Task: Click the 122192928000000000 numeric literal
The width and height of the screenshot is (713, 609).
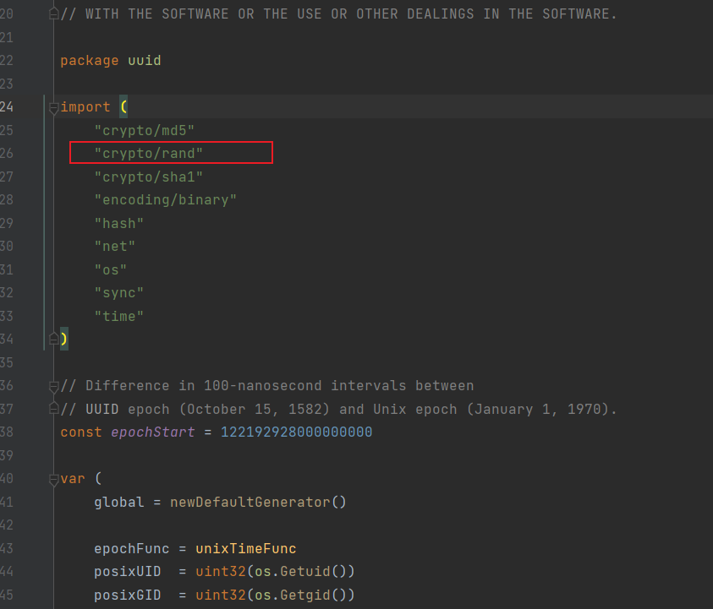Action: point(296,432)
